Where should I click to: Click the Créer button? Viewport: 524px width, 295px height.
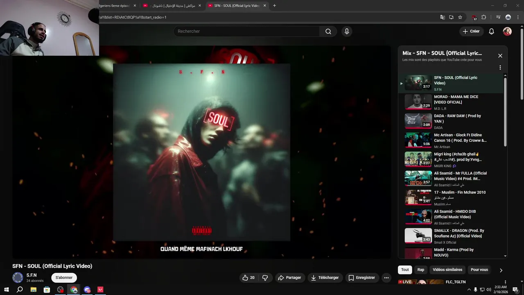(471, 32)
